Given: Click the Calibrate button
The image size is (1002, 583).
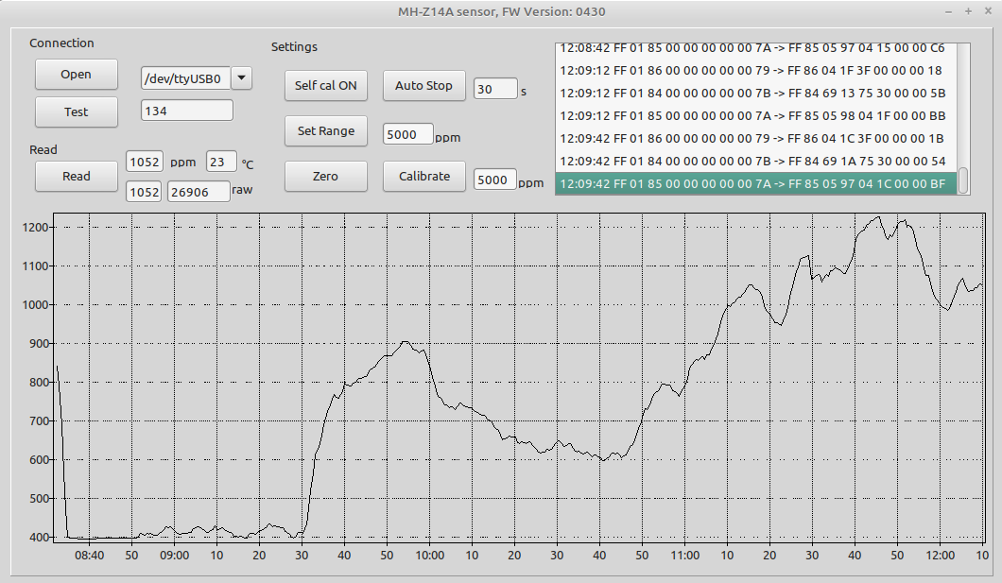Looking at the screenshot, I should click(424, 176).
